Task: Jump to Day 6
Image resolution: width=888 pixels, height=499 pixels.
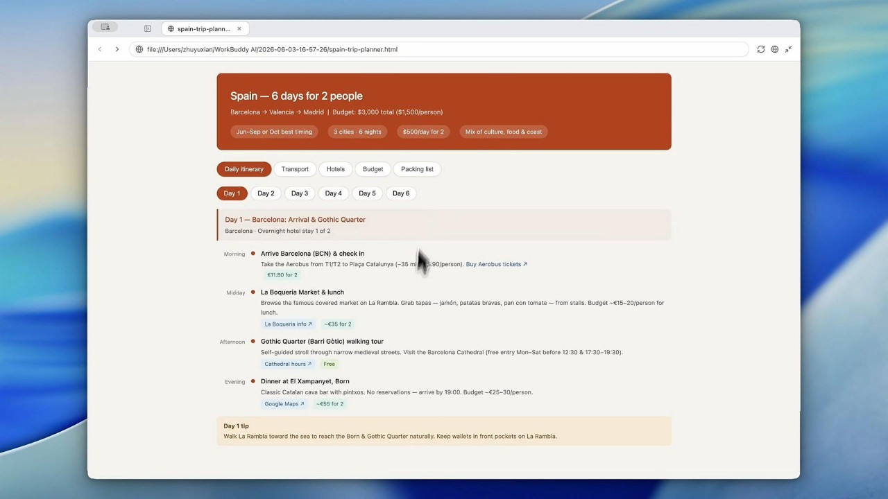Action: pos(401,193)
